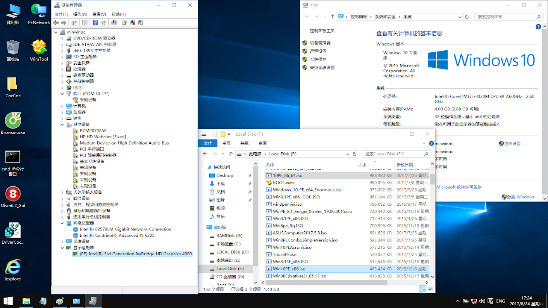
Task: Open the 查看(V) menu in Device Manager
Action: [99, 14]
